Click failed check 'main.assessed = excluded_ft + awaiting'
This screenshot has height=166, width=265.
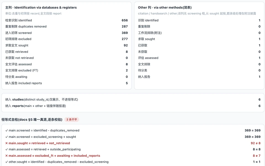52,156
